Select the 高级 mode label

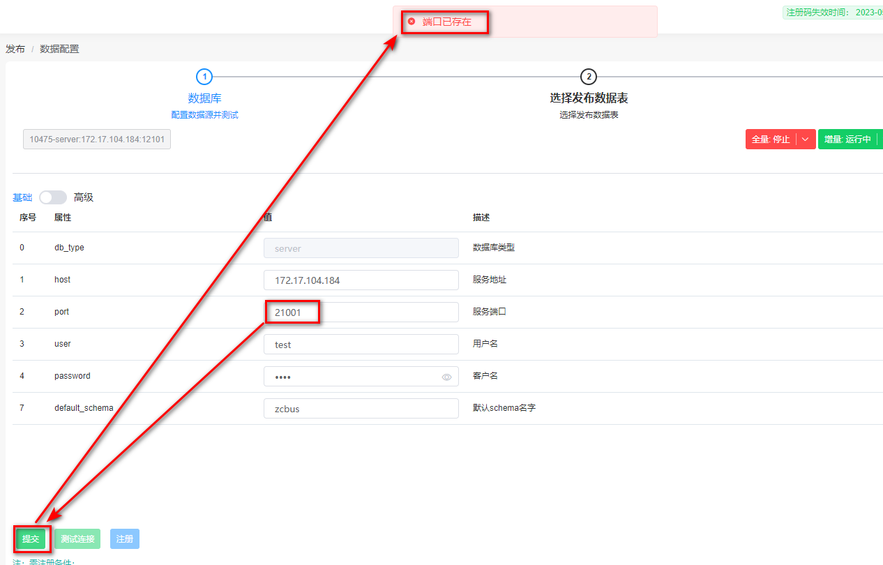click(x=84, y=197)
